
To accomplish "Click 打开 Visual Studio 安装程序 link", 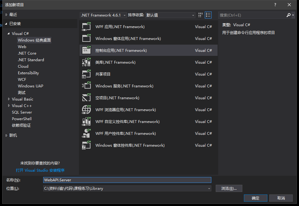I will click(40, 170).
